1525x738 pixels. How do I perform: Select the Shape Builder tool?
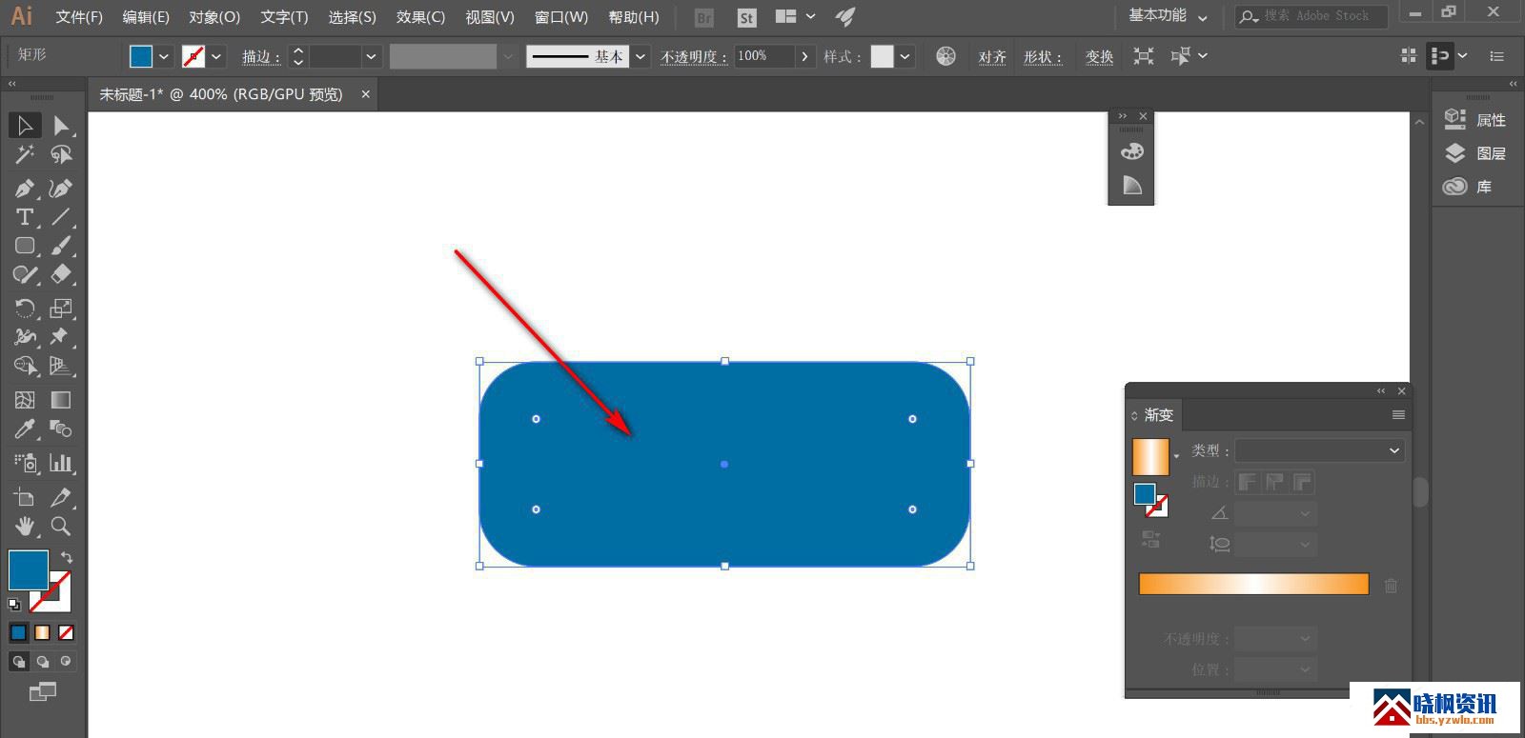point(25,366)
